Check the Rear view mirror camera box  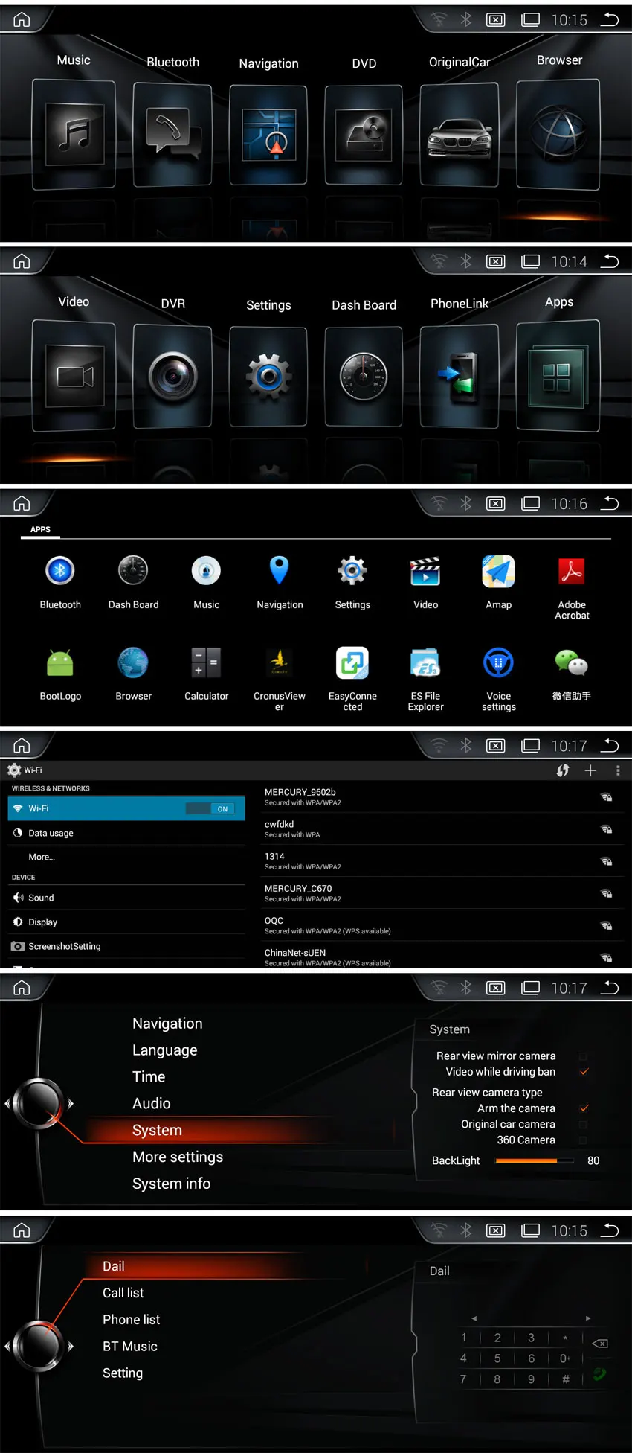[x=583, y=1056]
